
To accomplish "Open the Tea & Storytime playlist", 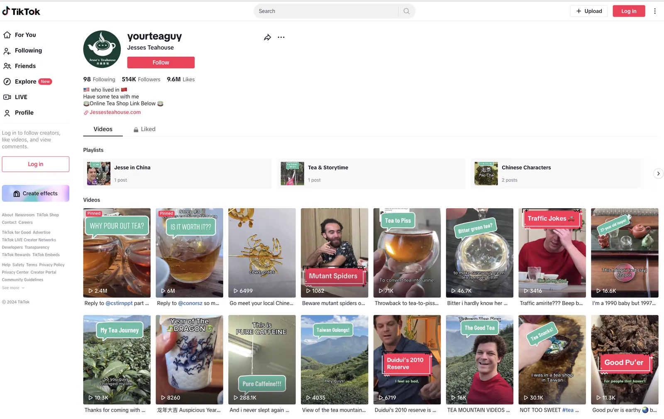I will (371, 173).
